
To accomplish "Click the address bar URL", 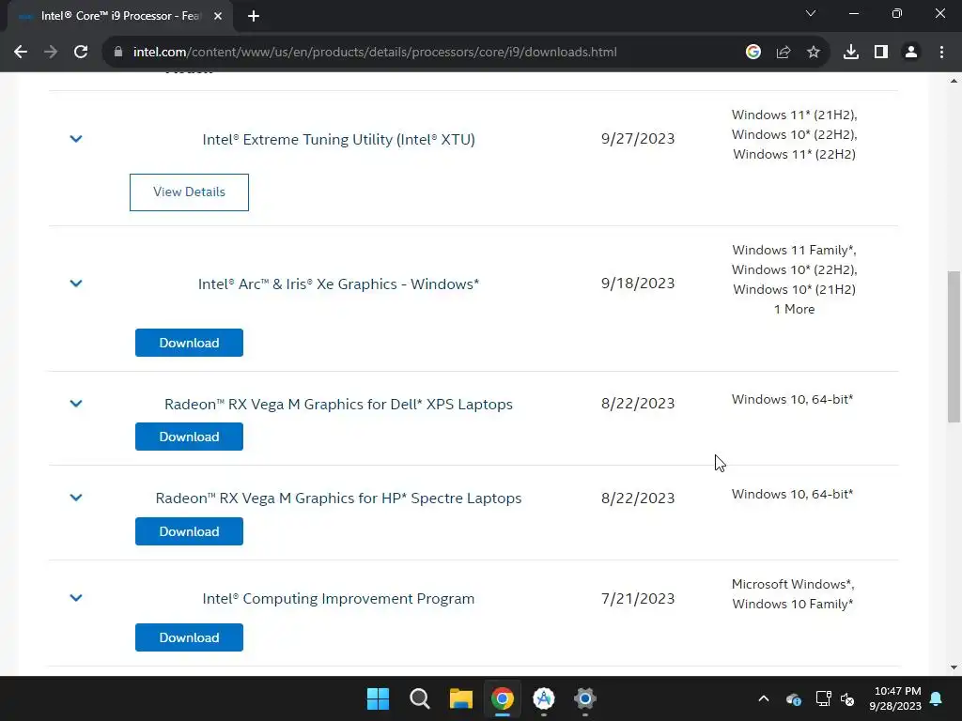I will coord(375,53).
